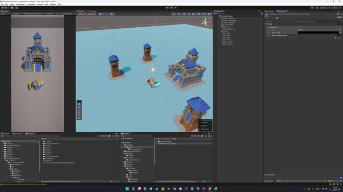This screenshot has height=192, width=343.
Task: Select Global Volume in Hierarchy
Action: coord(229,22)
